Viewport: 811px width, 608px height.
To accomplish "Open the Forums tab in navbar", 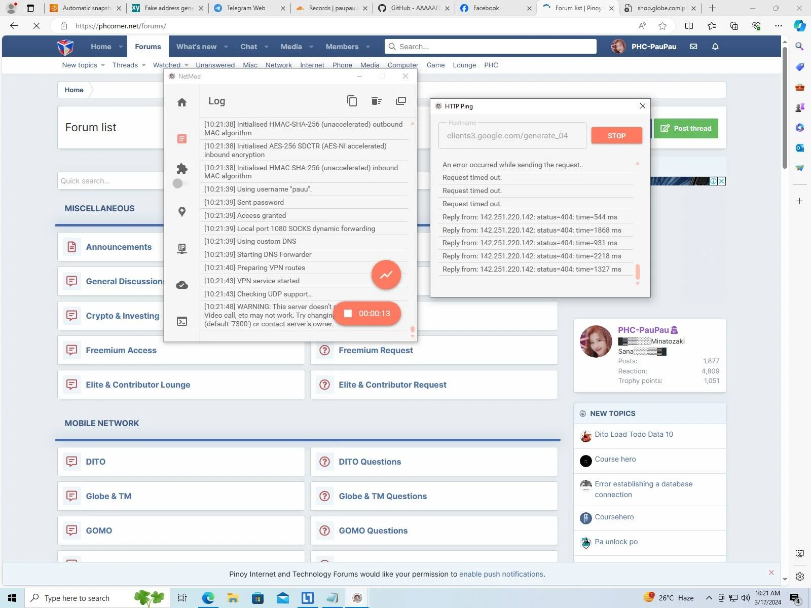I will pyautogui.click(x=148, y=47).
